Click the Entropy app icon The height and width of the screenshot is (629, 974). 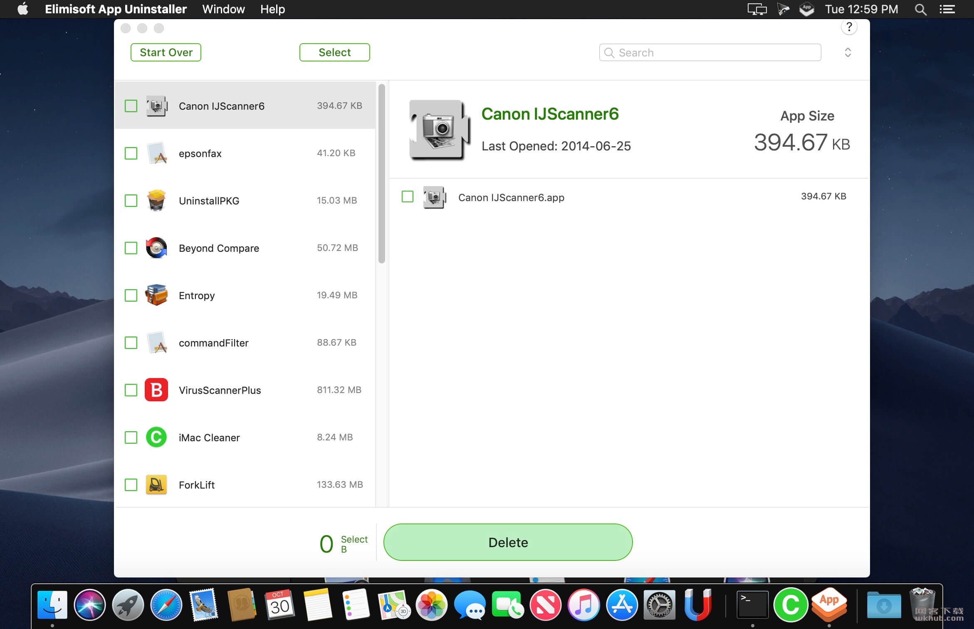(x=156, y=295)
